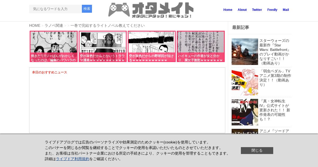Open the ハイキューの作者 thumbnail
Screen dimensions: 318x167
click(201, 46)
